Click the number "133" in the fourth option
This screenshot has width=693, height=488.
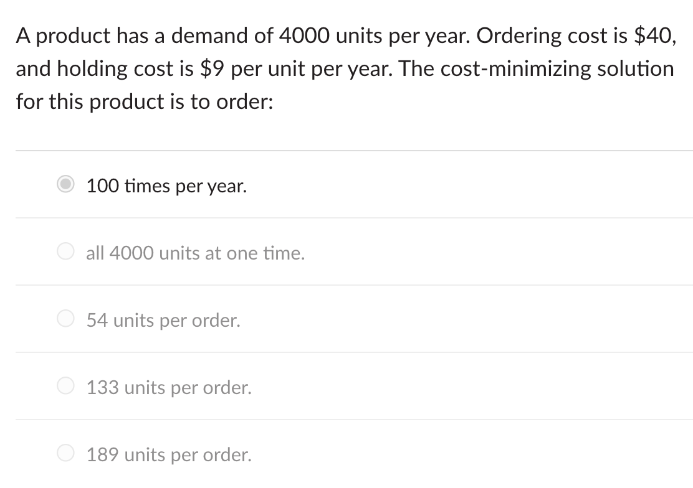click(103, 387)
